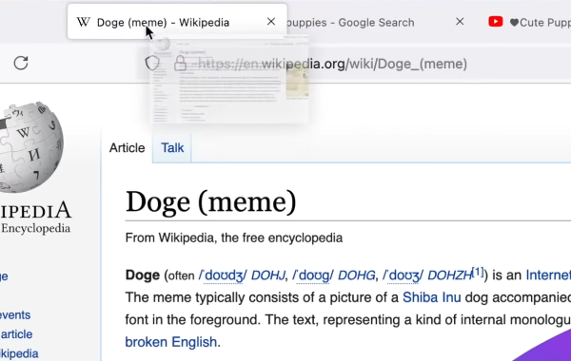The width and height of the screenshot is (571, 361).
Task: Click the DOHG respelling link
Action: pos(357,275)
